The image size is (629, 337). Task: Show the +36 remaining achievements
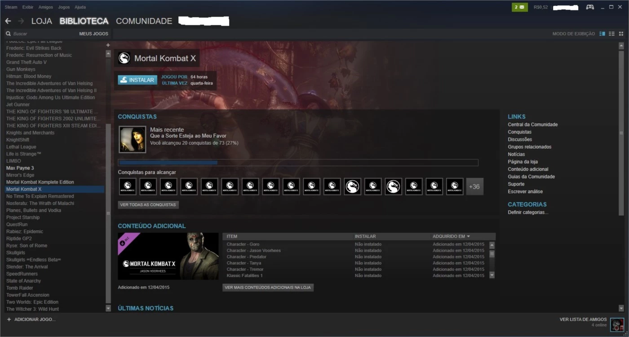(474, 186)
